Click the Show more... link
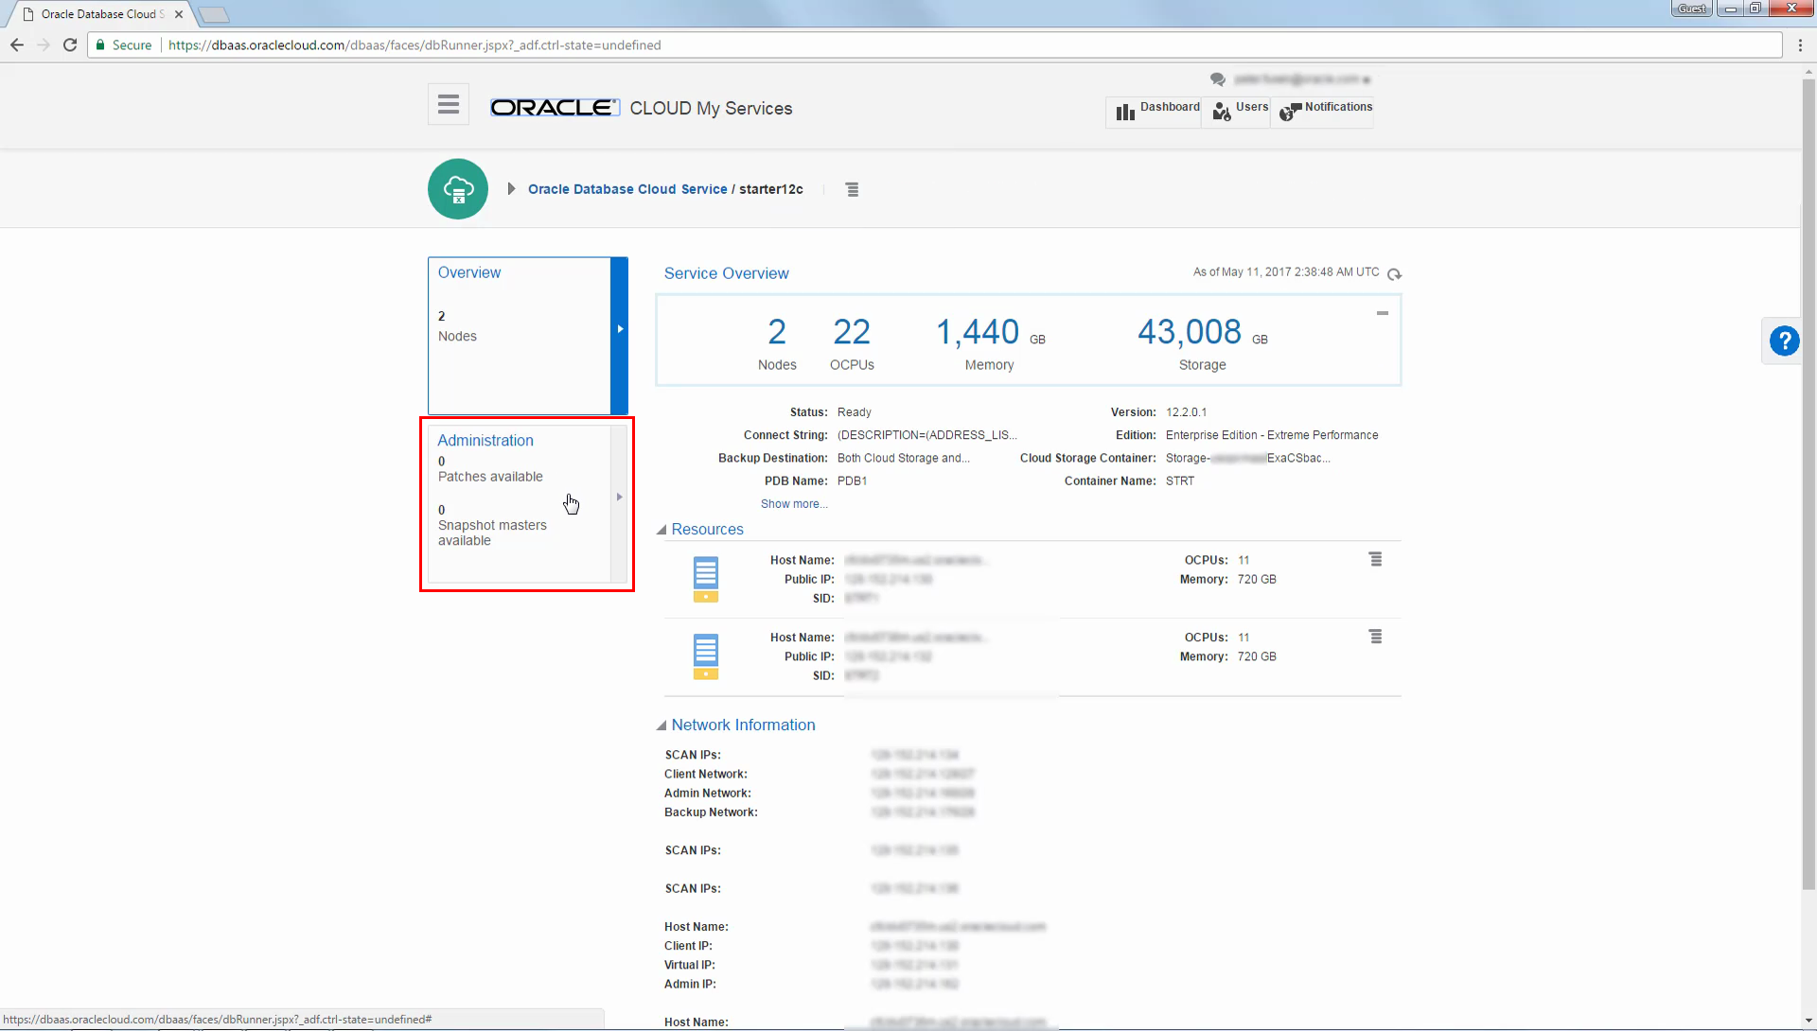The width and height of the screenshot is (1817, 1031). click(x=794, y=504)
